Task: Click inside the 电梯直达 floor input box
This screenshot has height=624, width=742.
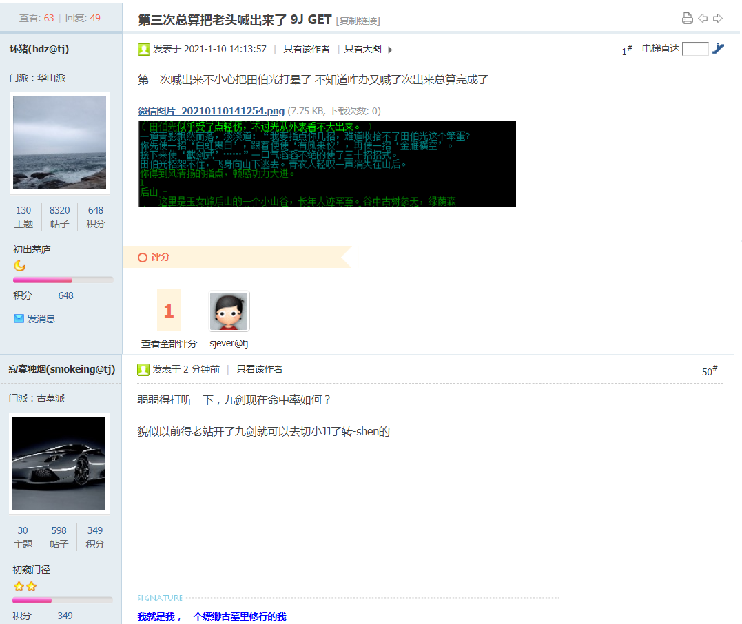Action: (x=695, y=49)
